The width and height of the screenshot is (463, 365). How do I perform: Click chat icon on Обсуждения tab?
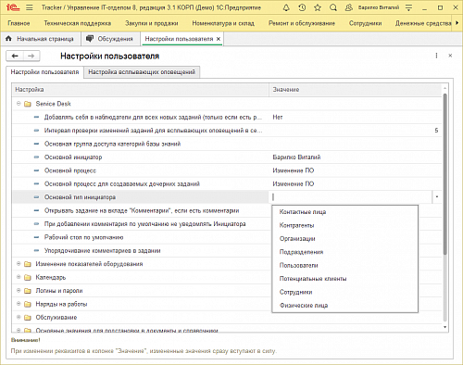pos(90,39)
